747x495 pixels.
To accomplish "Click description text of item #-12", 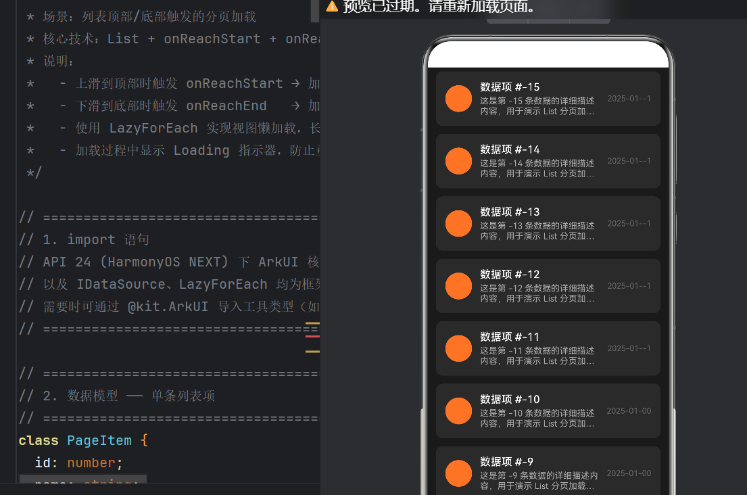I will pyautogui.click(x=537, y=293).
